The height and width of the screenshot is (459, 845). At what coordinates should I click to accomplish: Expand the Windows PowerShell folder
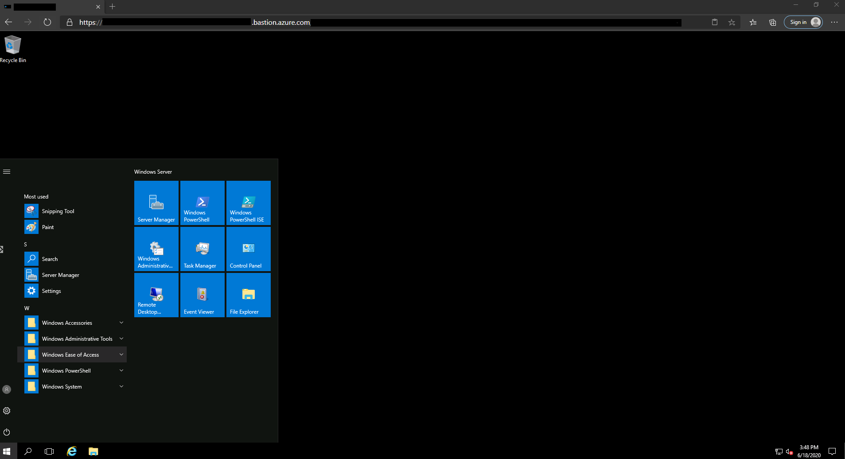[x=72, y=370]
